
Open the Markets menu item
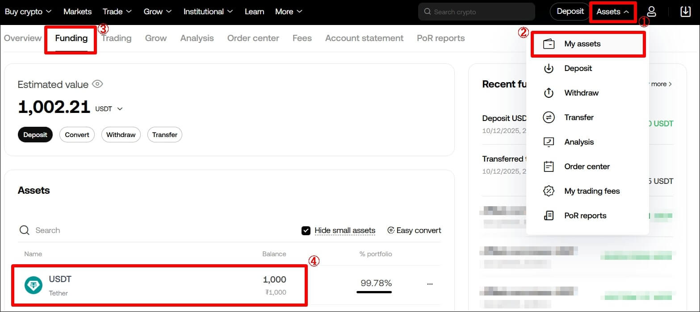(77, 12)
